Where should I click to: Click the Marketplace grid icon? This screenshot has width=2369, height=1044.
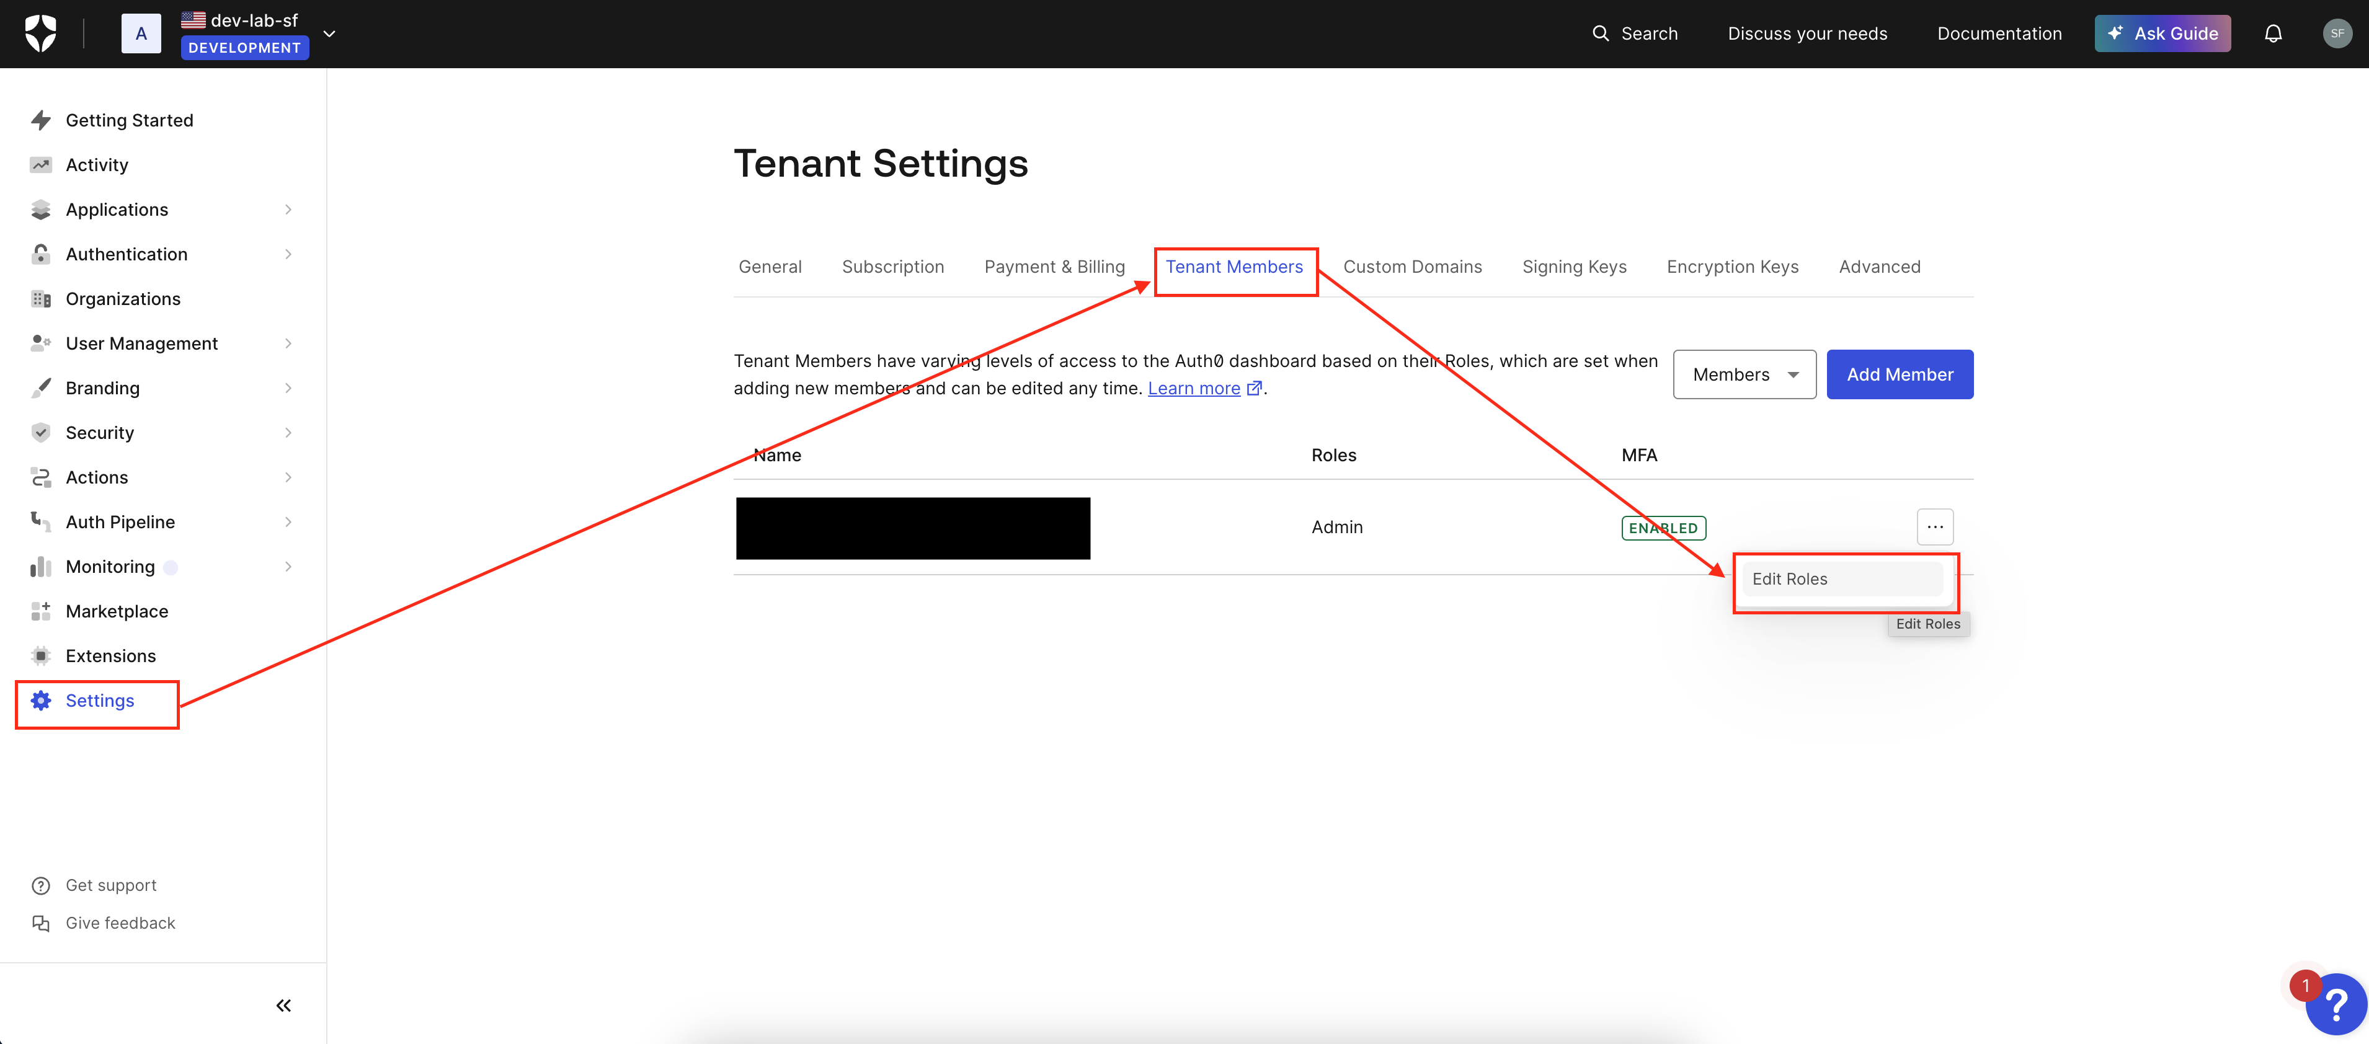tap(40, 611)
